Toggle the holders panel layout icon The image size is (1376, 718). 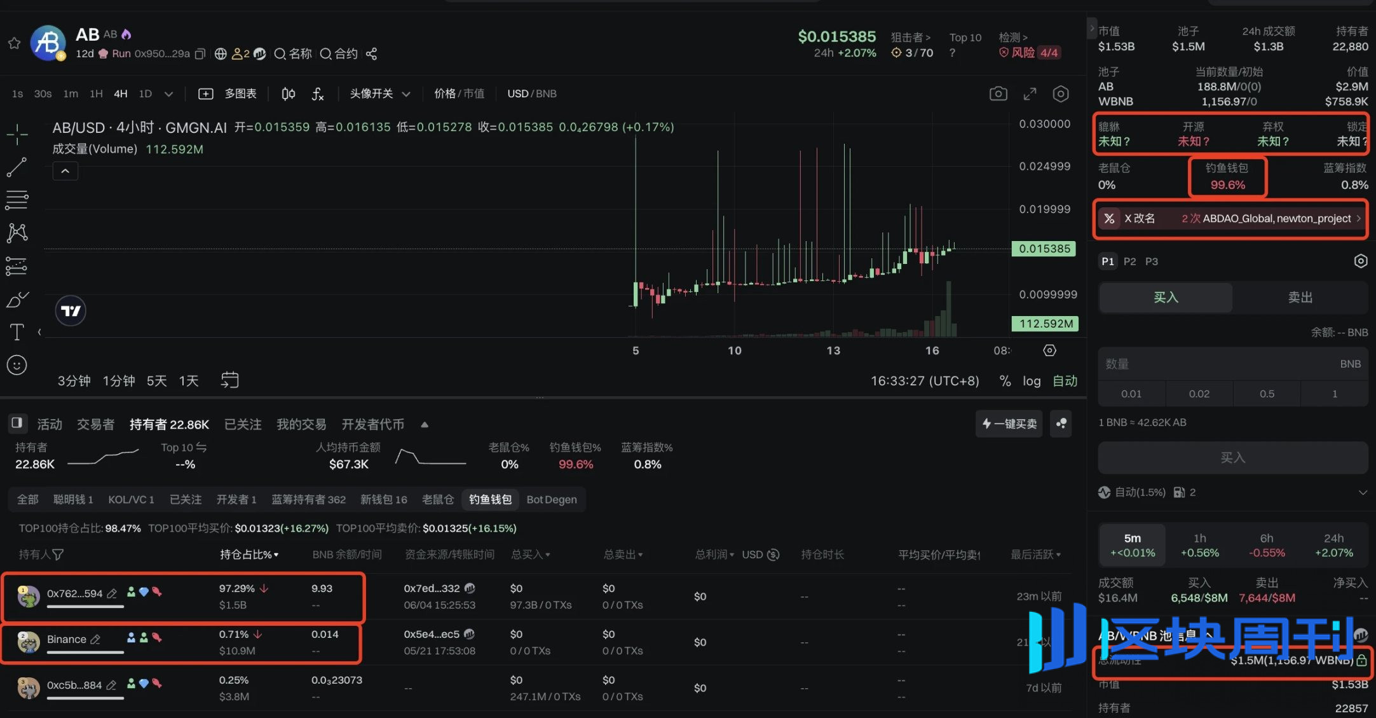coord(17,423)
